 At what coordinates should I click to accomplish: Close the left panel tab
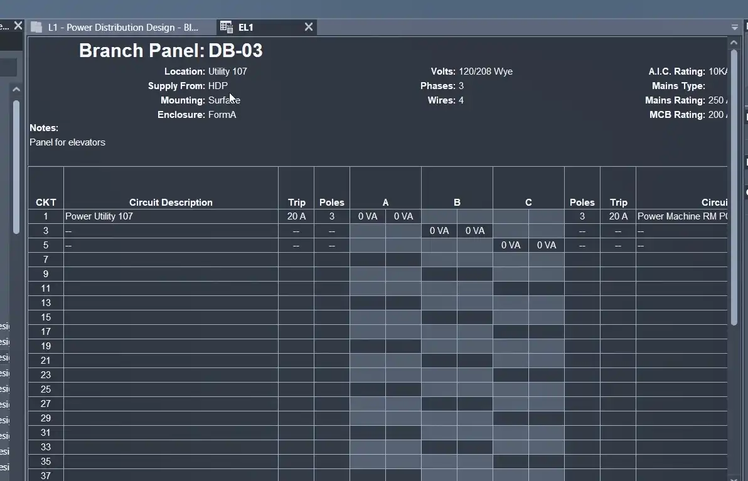[18, 26]
